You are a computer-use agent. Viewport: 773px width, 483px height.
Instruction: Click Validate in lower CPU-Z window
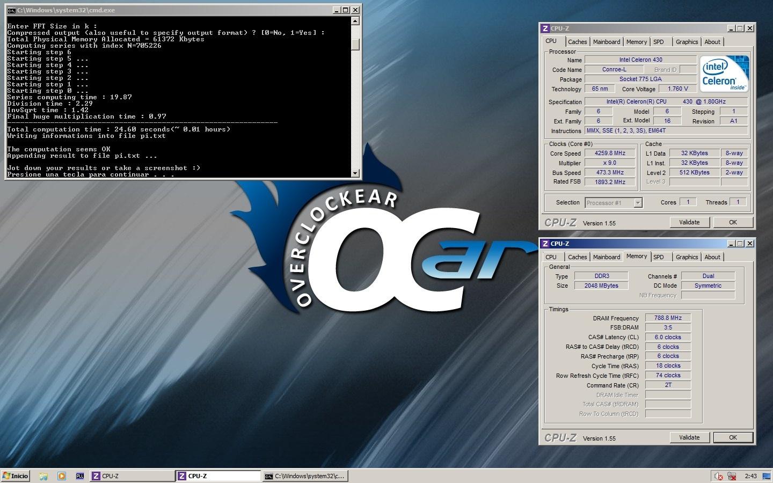click(689, 437)
